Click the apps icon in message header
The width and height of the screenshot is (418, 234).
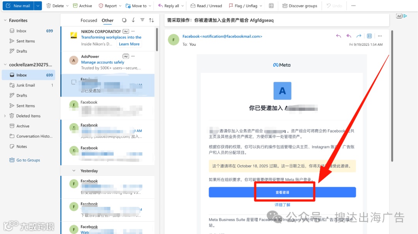point(369,36)
